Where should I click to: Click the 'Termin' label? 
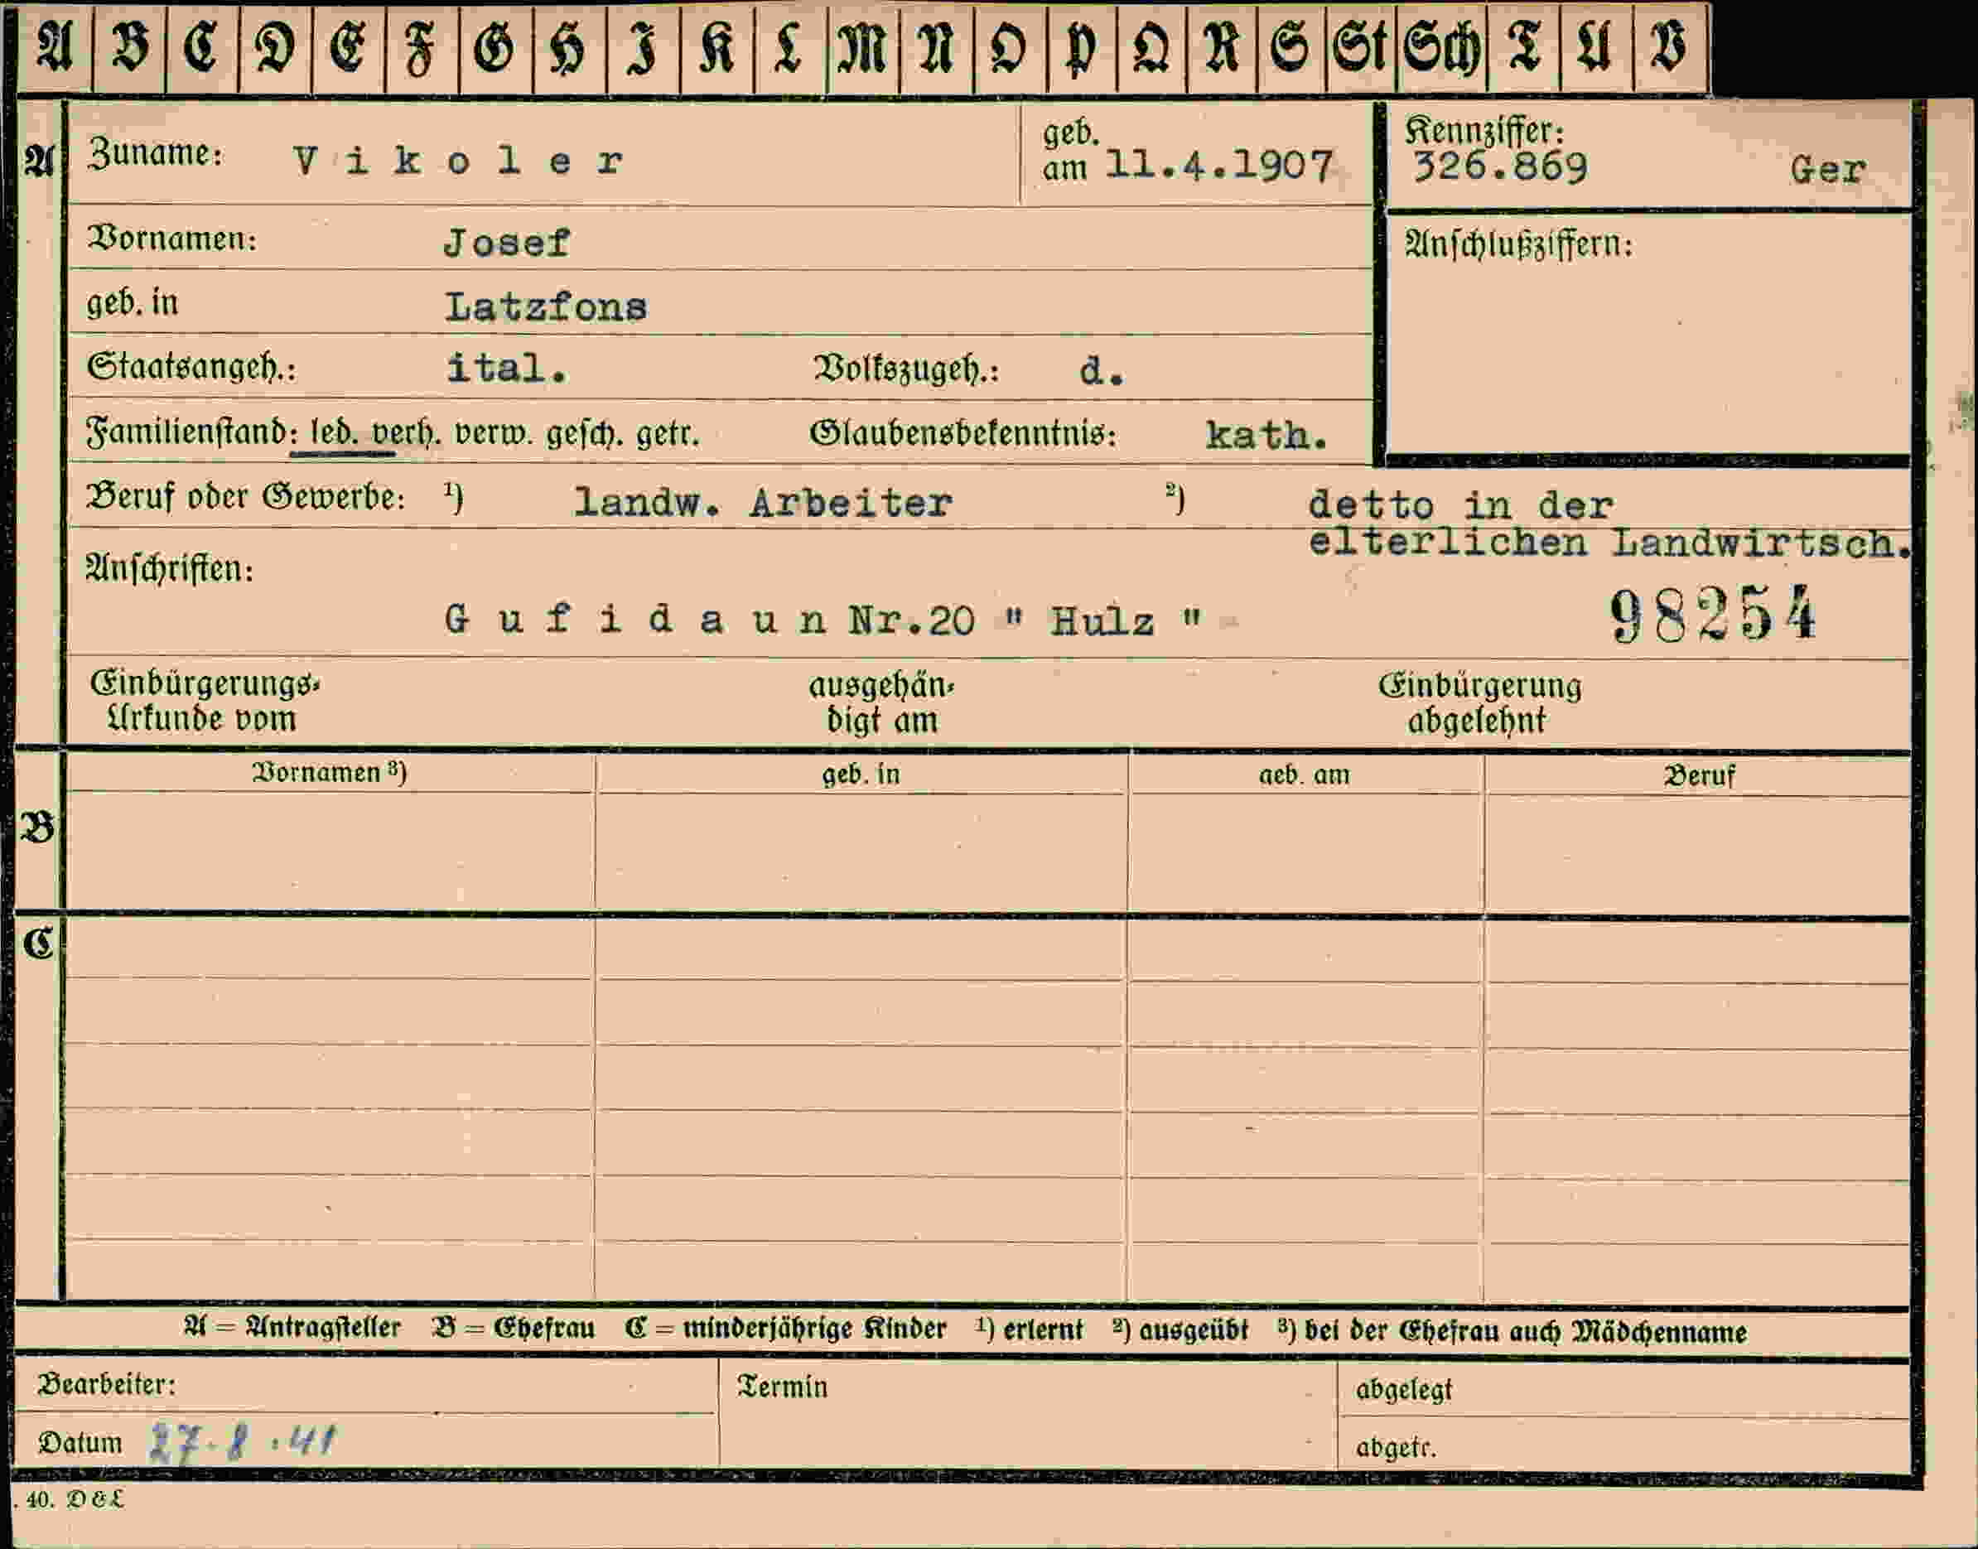[x=783, y=1387]
